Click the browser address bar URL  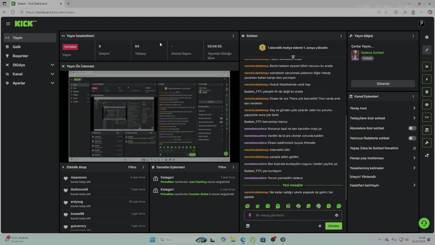tap(50, 12)
